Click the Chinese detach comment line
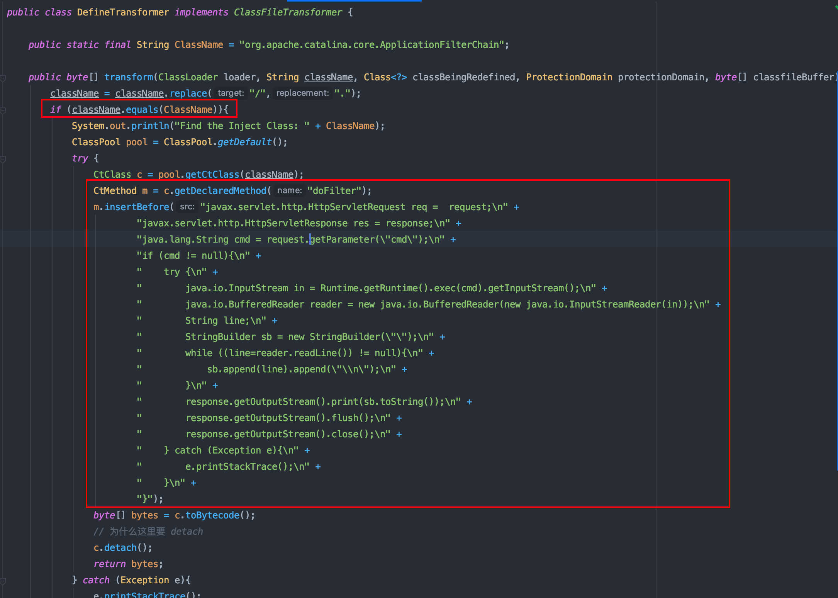Screen dimensions: 838x598 148,532
